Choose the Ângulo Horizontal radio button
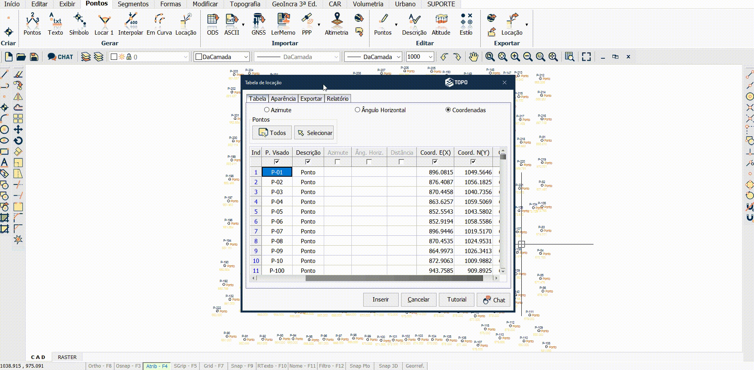This screenshot has width=754, height=370. pos(358,110)
